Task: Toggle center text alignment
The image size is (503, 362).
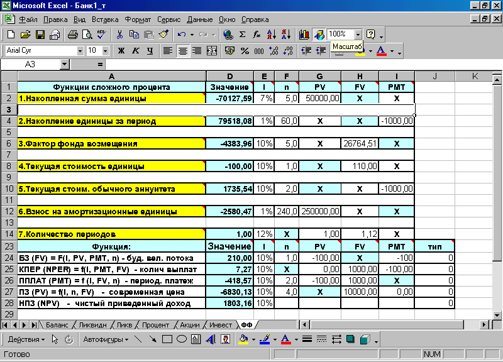Action: coord(182,51)
